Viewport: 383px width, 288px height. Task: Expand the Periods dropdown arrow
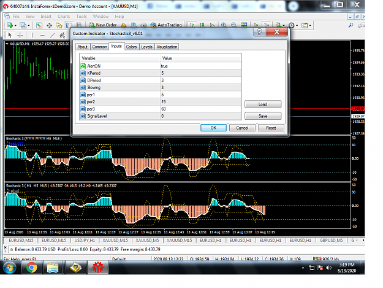coord(297,25)
